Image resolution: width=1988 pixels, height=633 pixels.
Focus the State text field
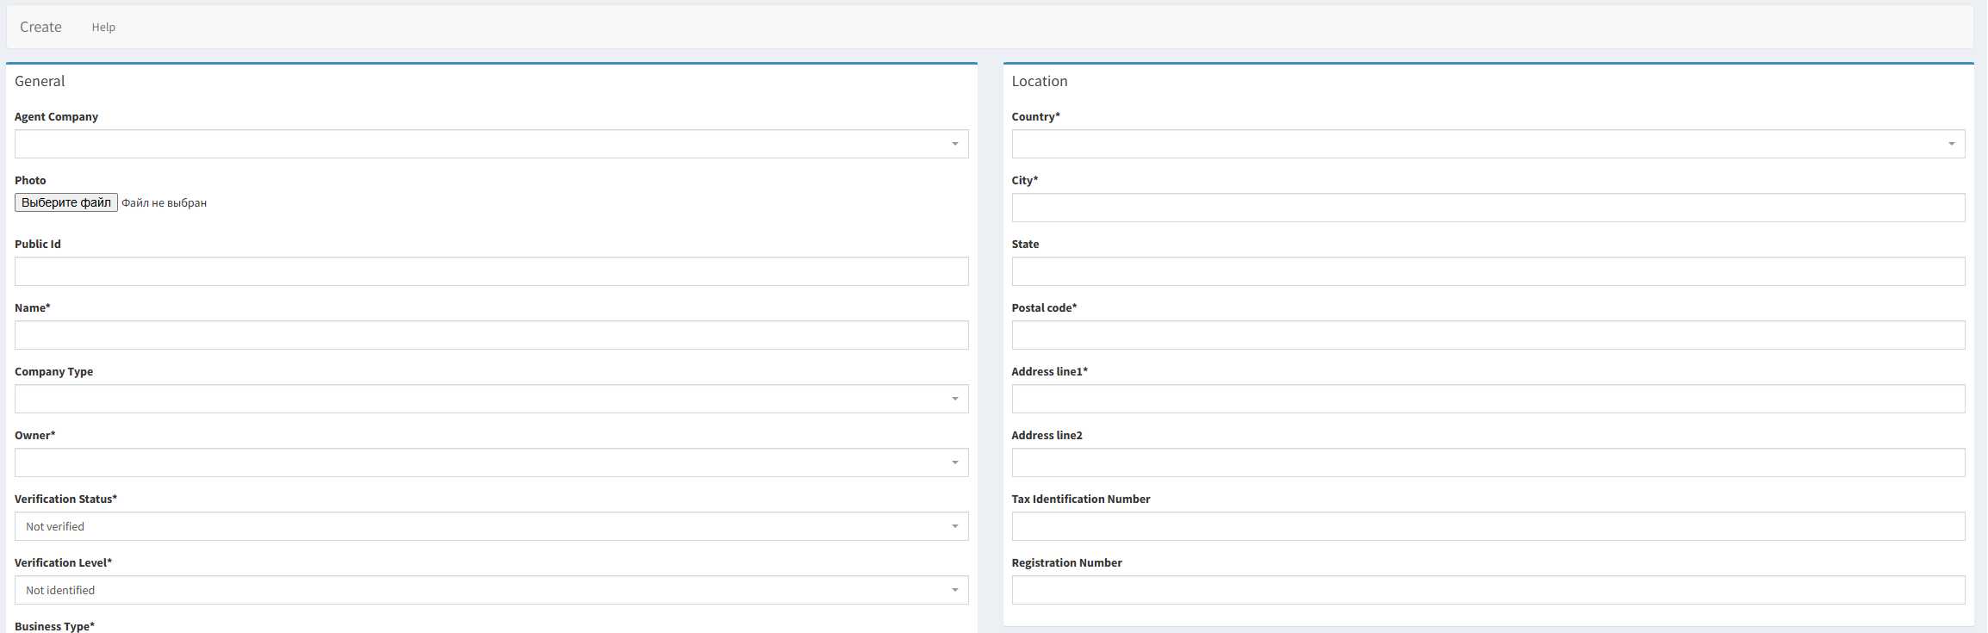point(1488,271)
